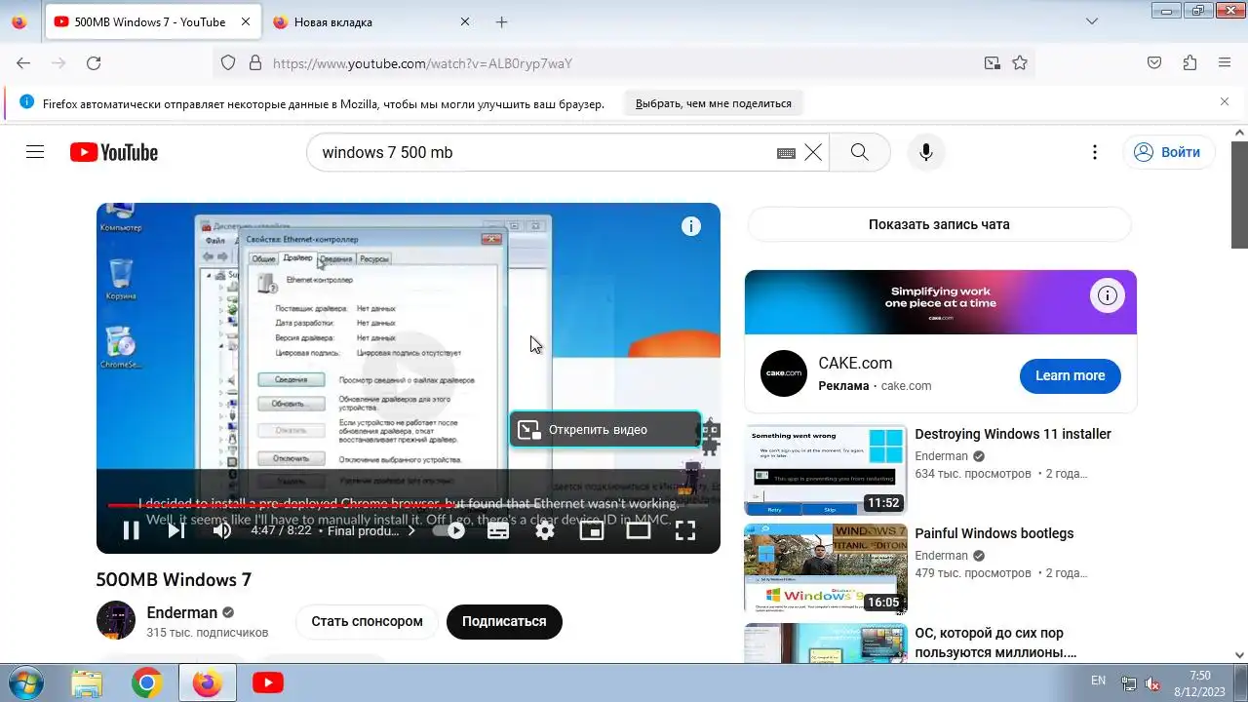Image resolution: width=1248 pixels, height=702 pixels.
Task: Start voice search with microphone
Action: click(x=926, y=152)
